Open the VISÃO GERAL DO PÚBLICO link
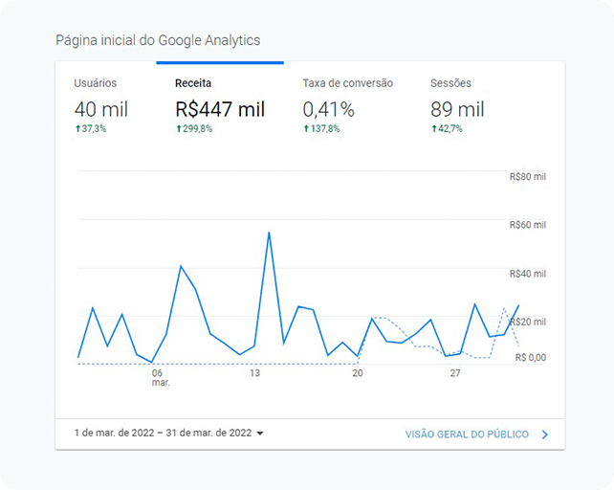Screen dimensions: 614x490 pos(467,434)
